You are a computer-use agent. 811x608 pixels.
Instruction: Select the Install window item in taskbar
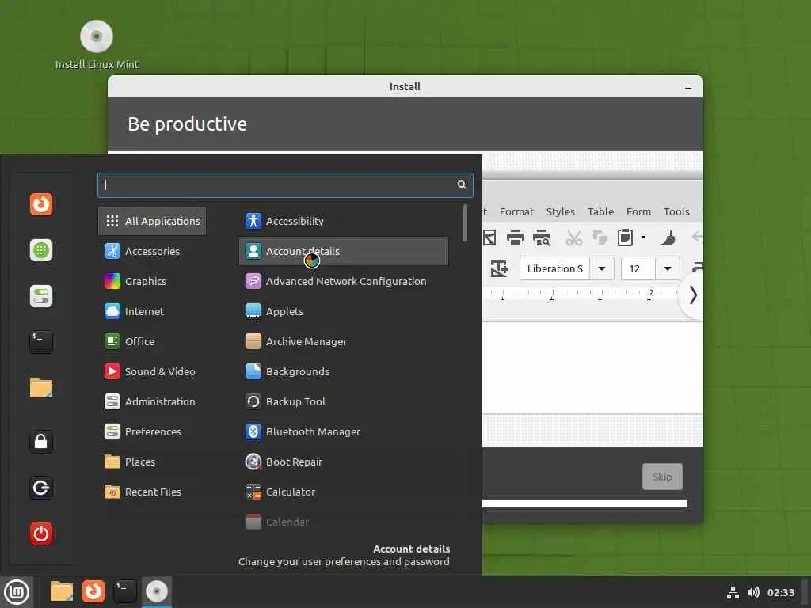point(157,591)
